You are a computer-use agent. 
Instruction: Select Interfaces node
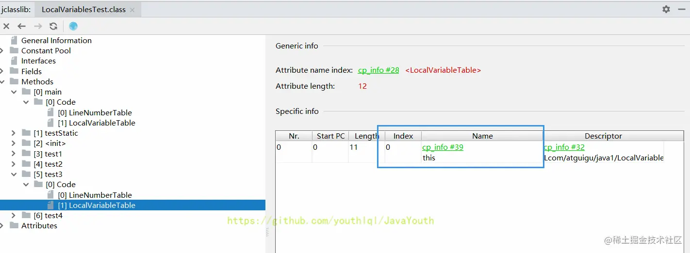[x=38, y=61]
